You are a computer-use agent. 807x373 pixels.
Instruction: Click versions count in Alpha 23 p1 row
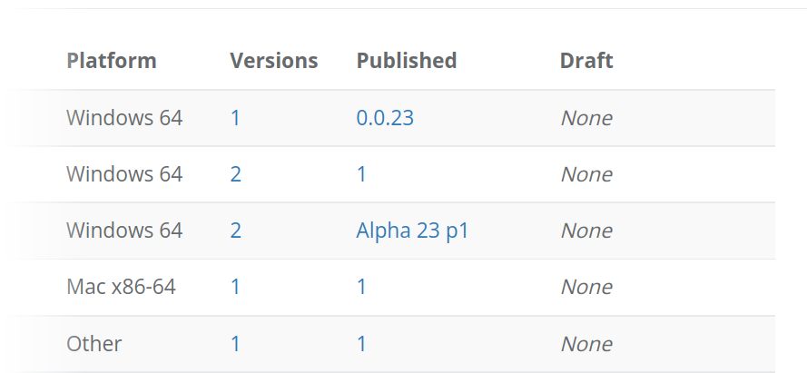pos(235,231)
